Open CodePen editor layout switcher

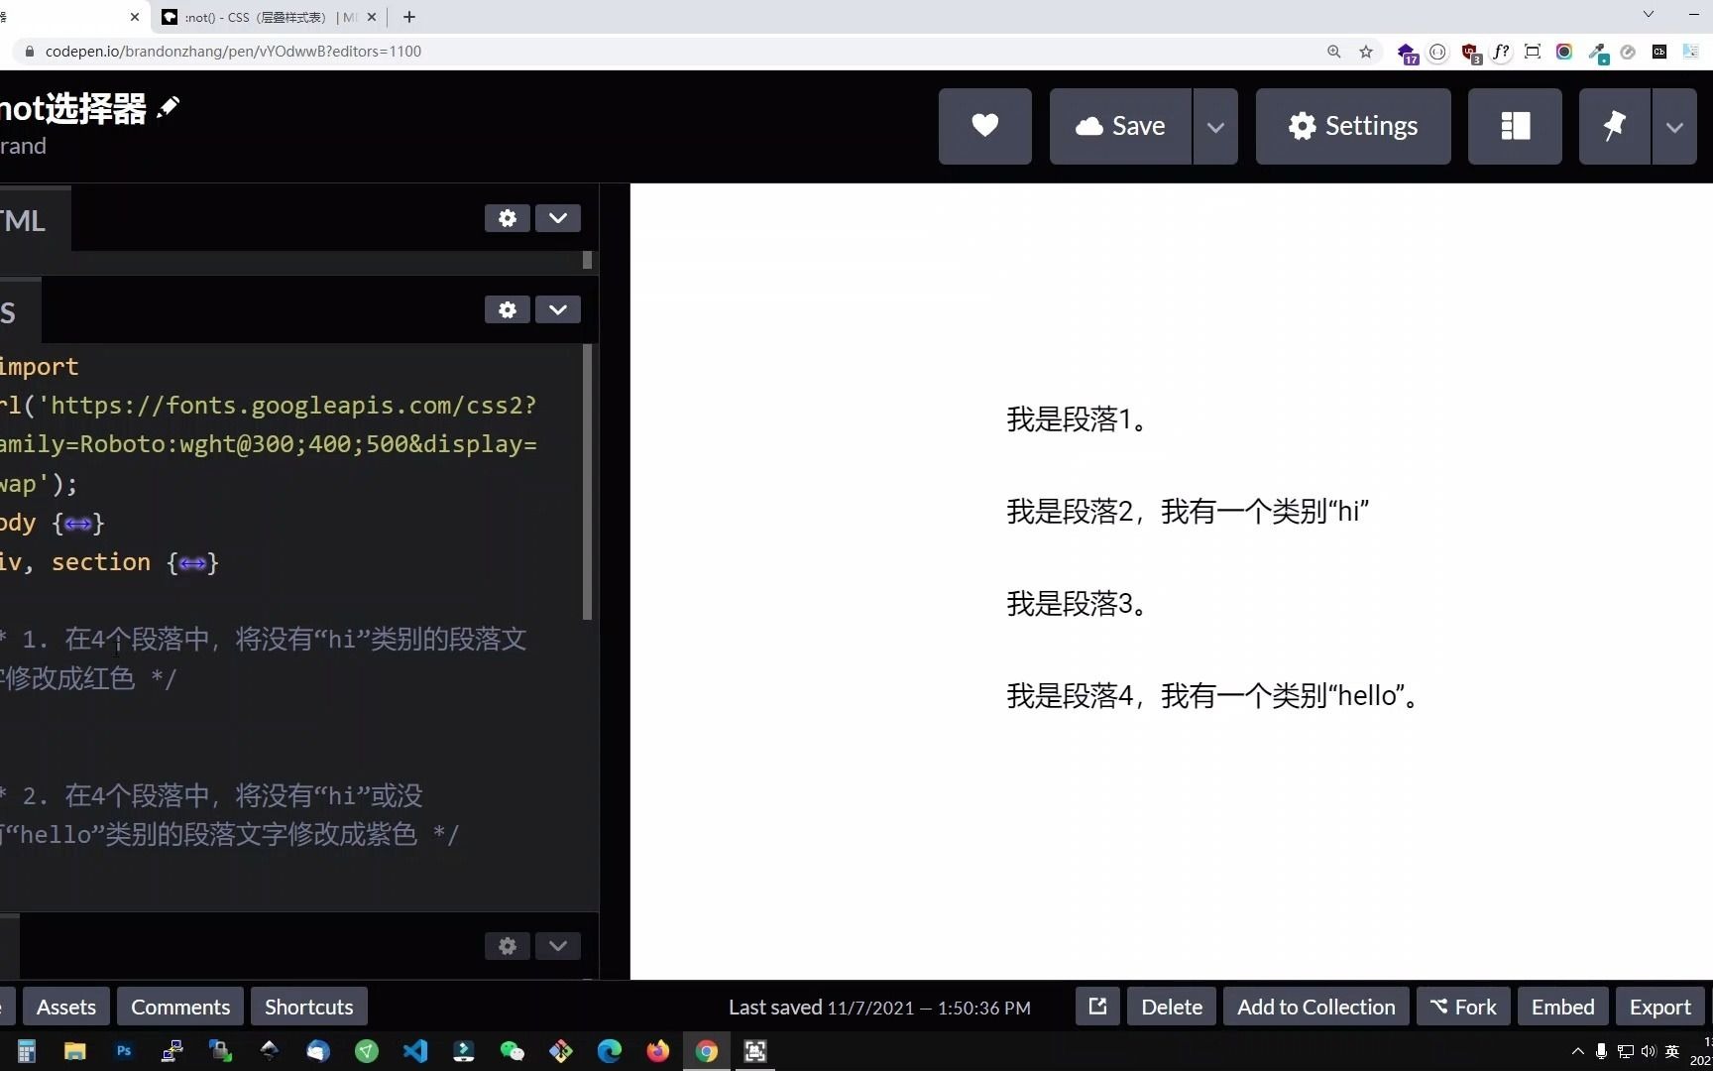[1514, 126]
